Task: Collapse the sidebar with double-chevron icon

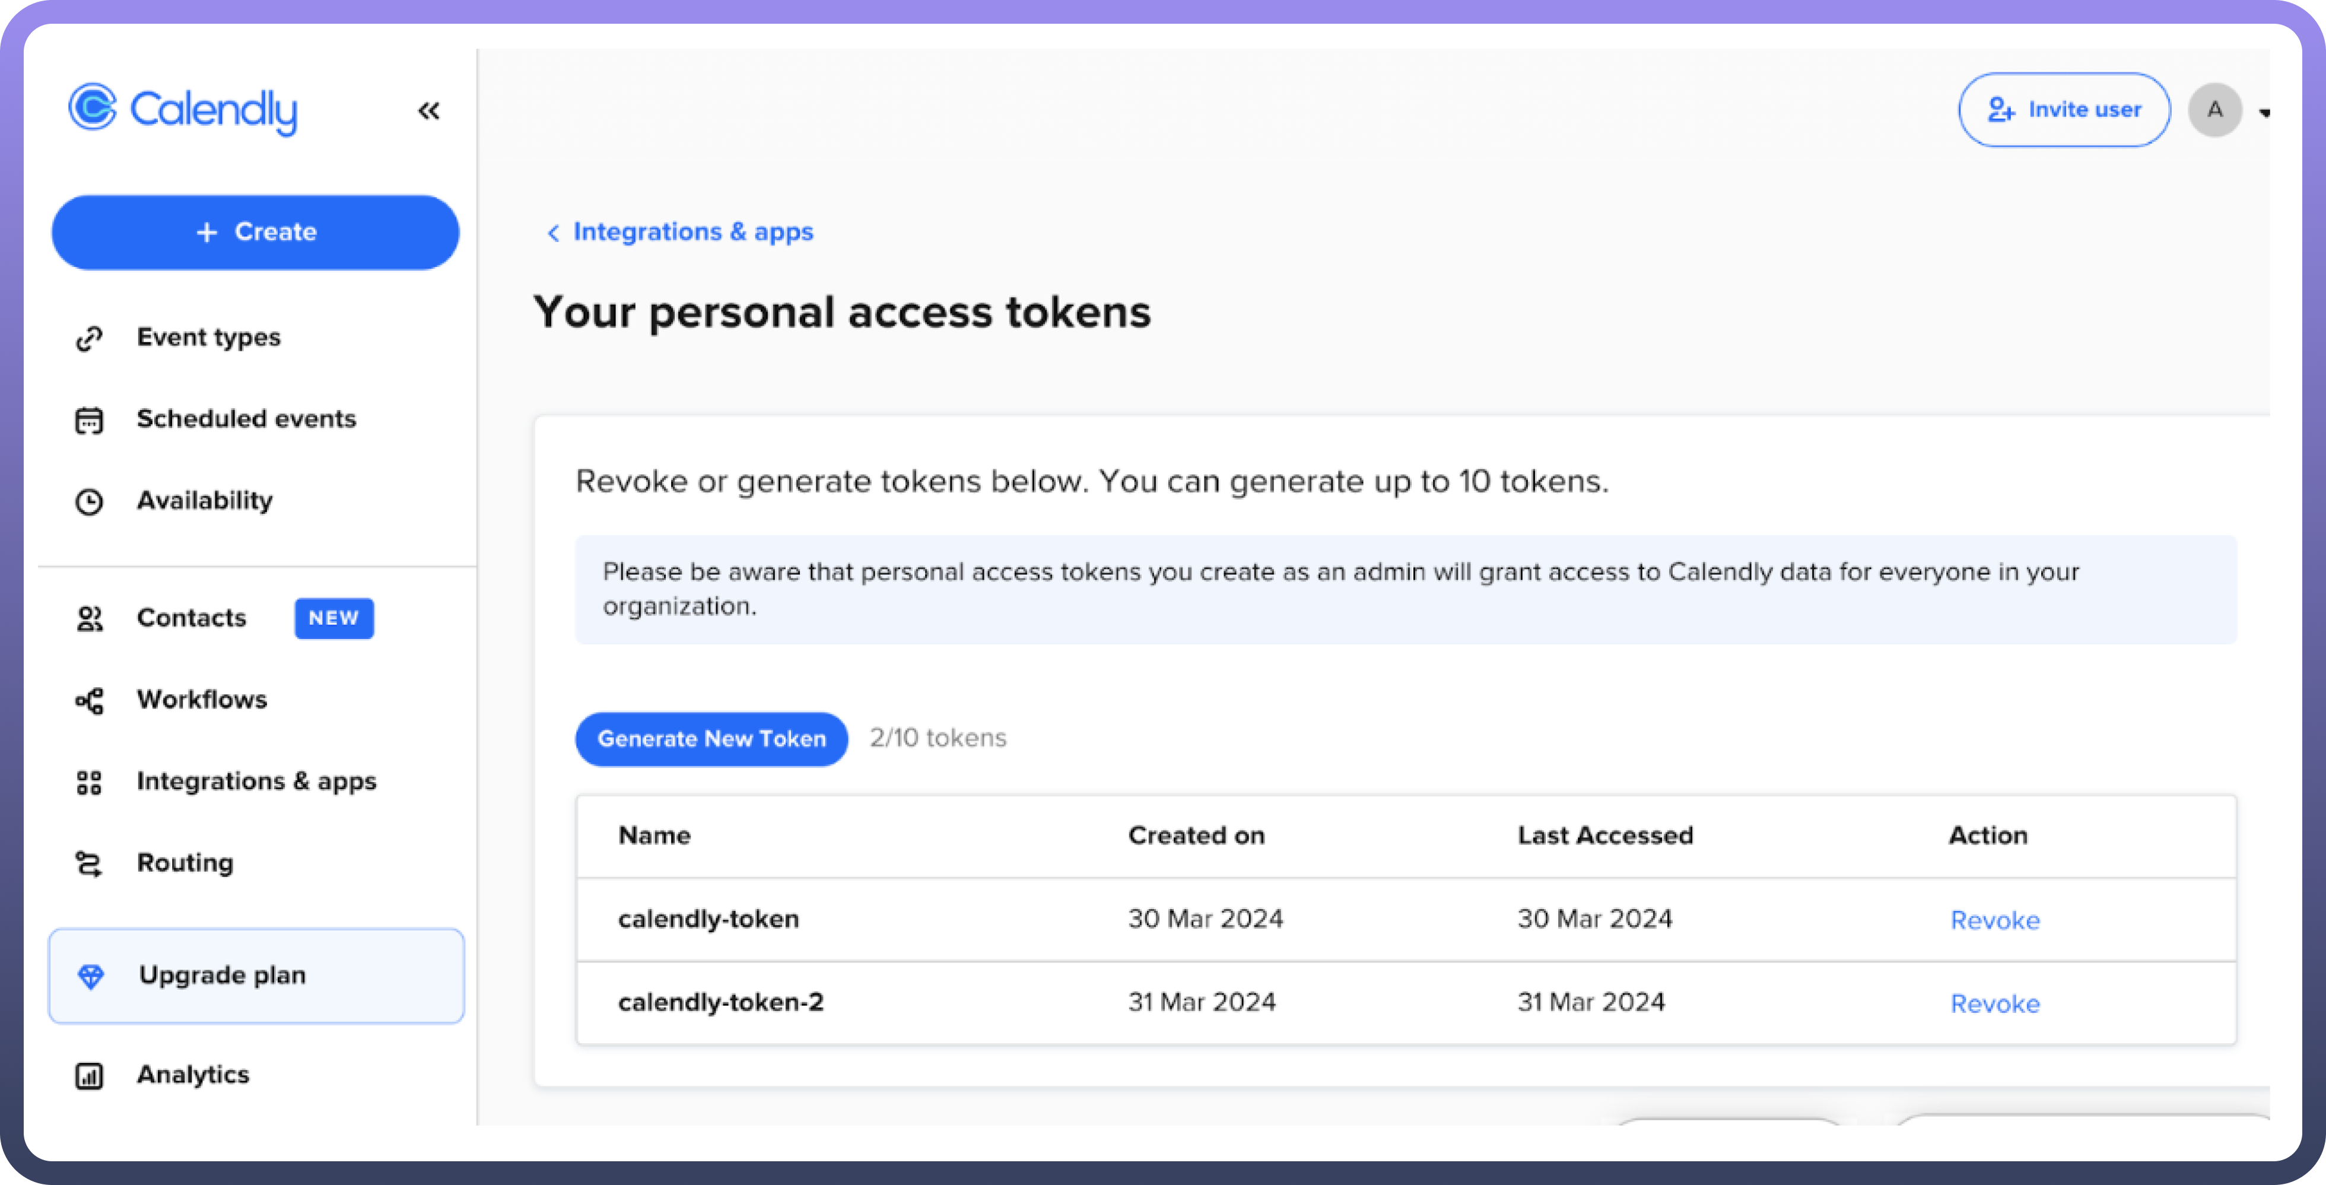Action: [429, 111]
